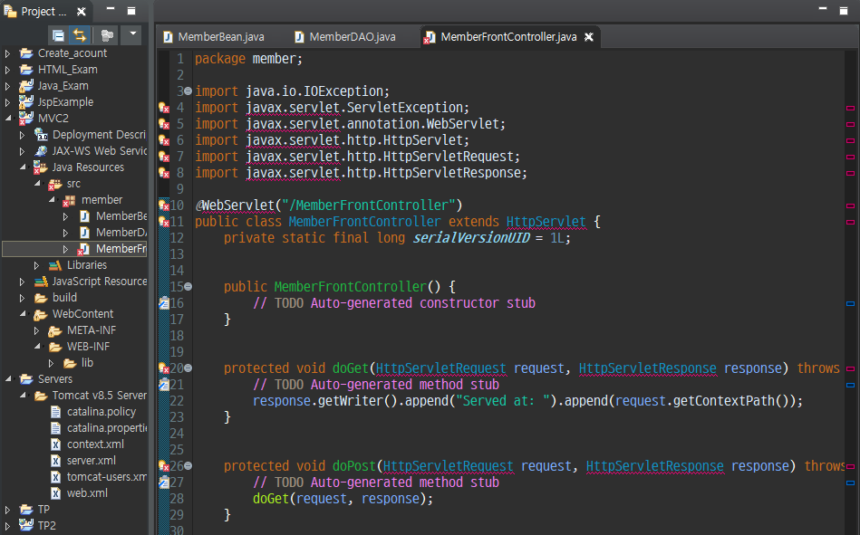Collapse the Java Resources node

coord(22,167)
